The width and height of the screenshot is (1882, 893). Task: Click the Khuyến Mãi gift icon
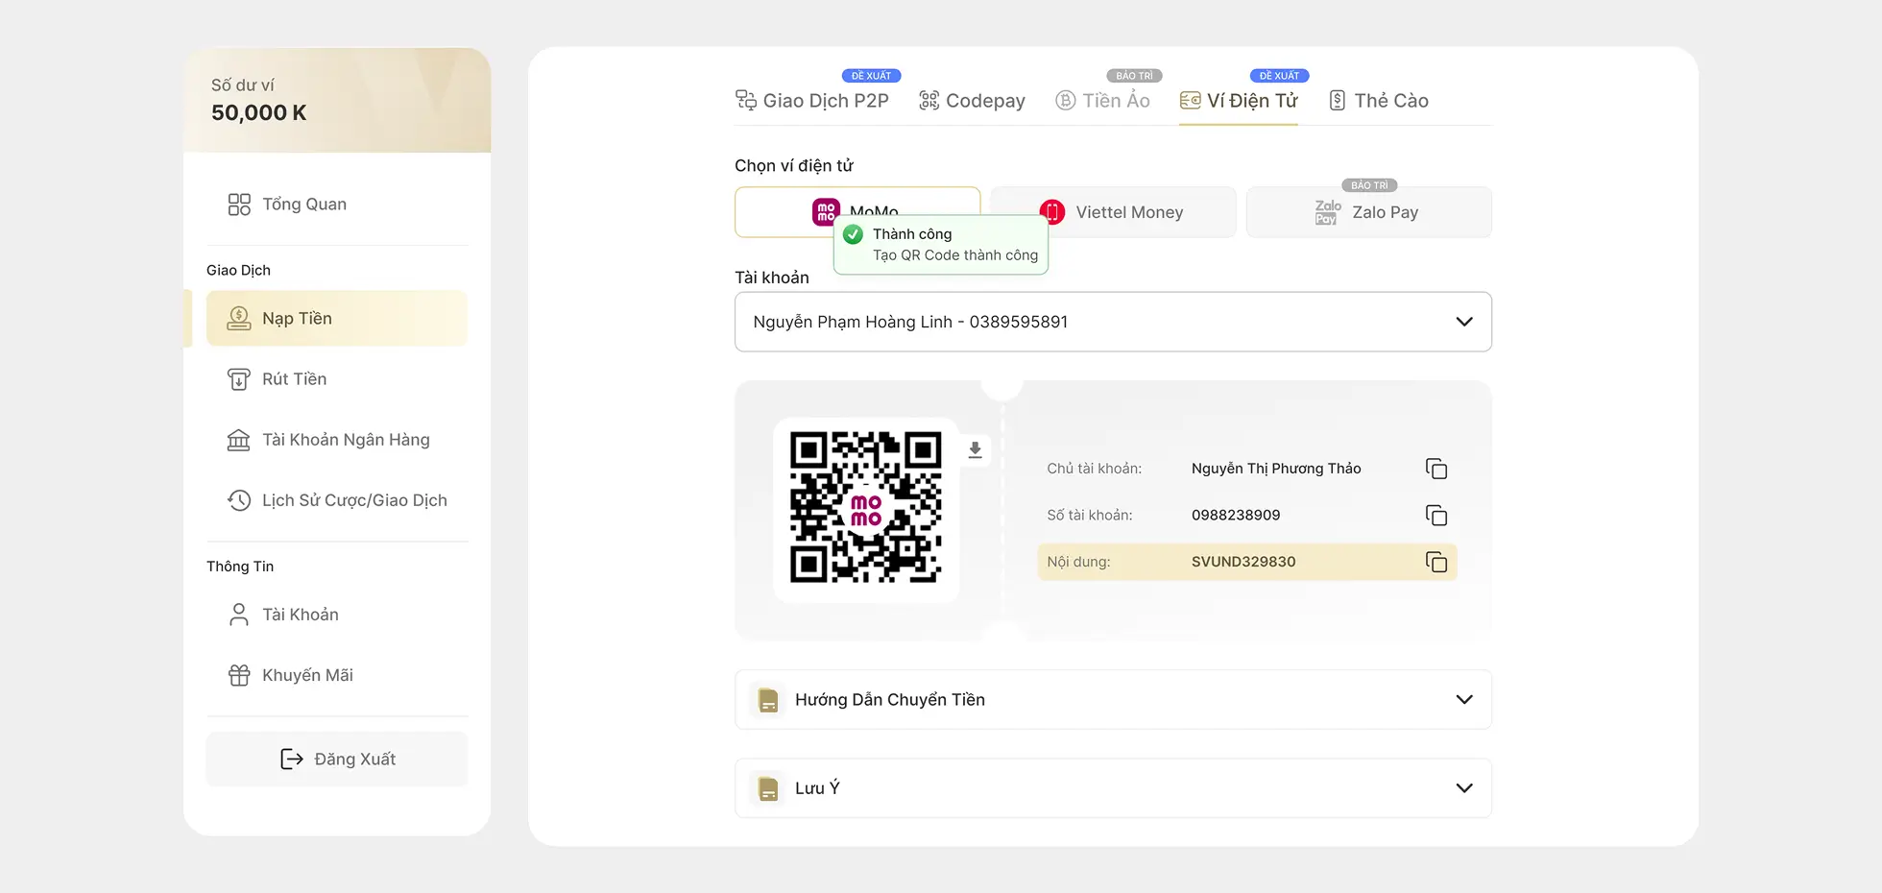239,675
